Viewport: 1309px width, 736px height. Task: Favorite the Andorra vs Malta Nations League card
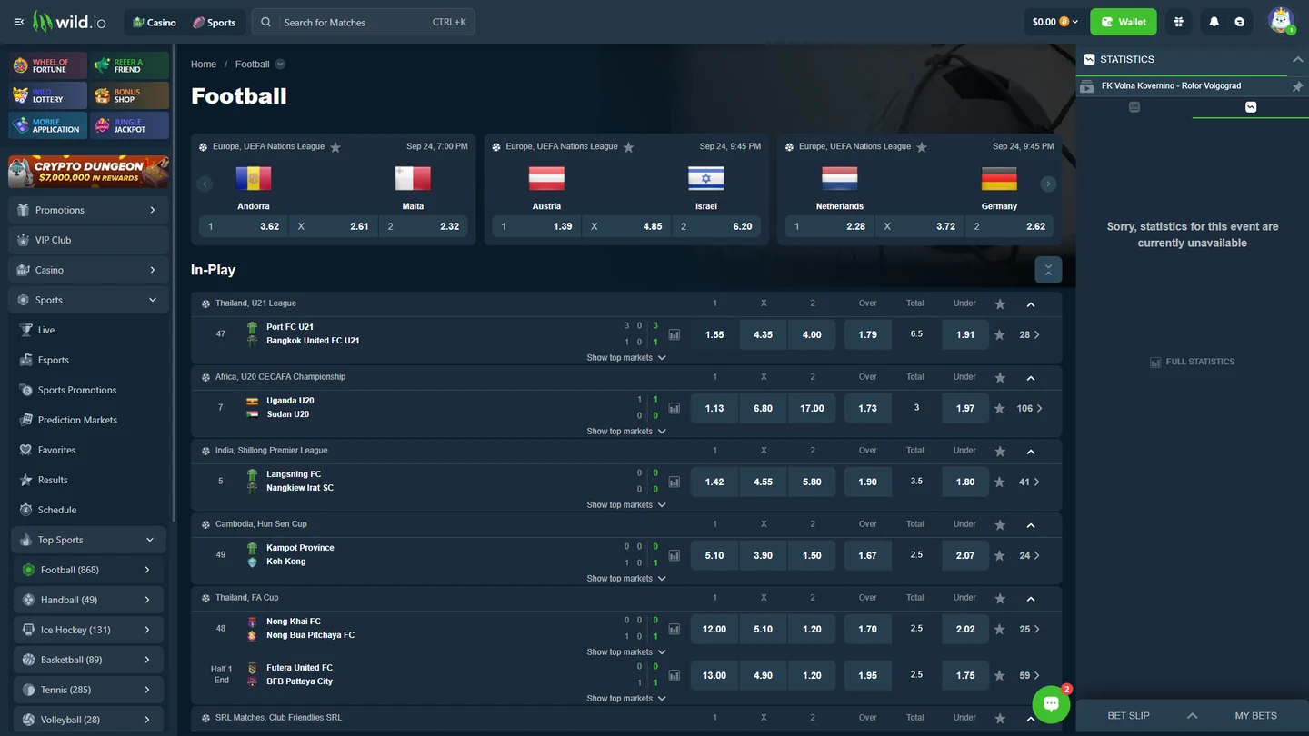click(x=335, y=147)
